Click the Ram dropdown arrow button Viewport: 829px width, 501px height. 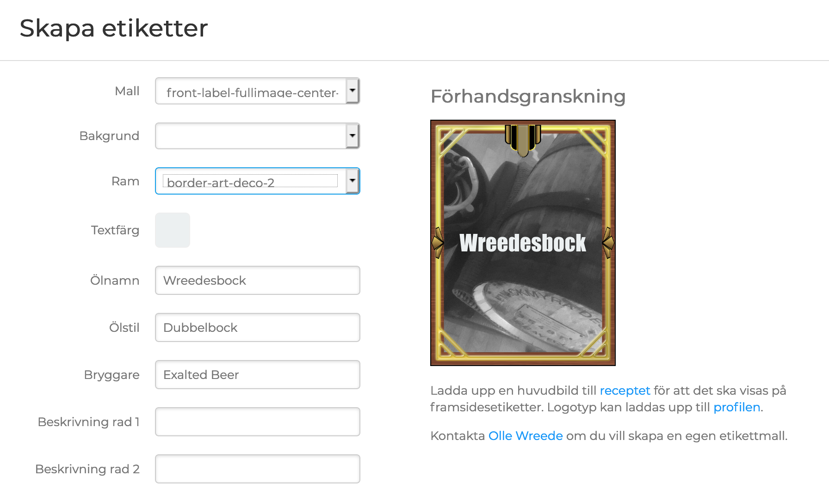click(353, 181)
